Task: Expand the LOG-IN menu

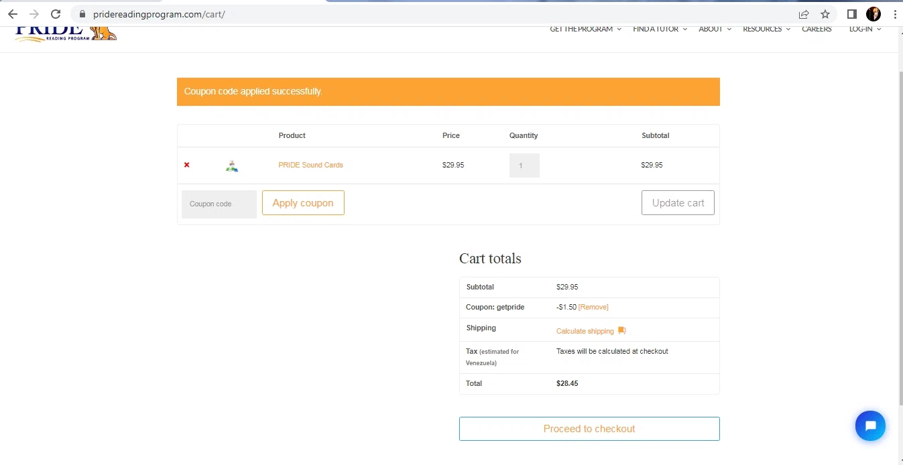Action: click(865, 29)
